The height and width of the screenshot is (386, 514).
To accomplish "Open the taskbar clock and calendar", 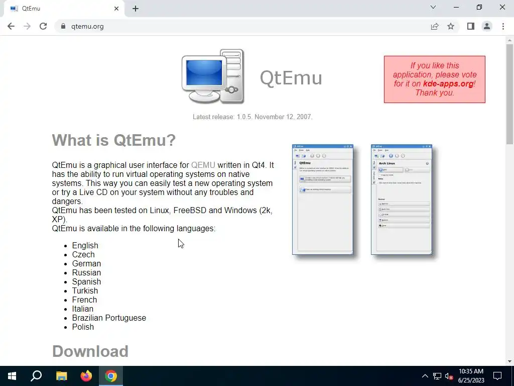I will [x=471, y=376].
